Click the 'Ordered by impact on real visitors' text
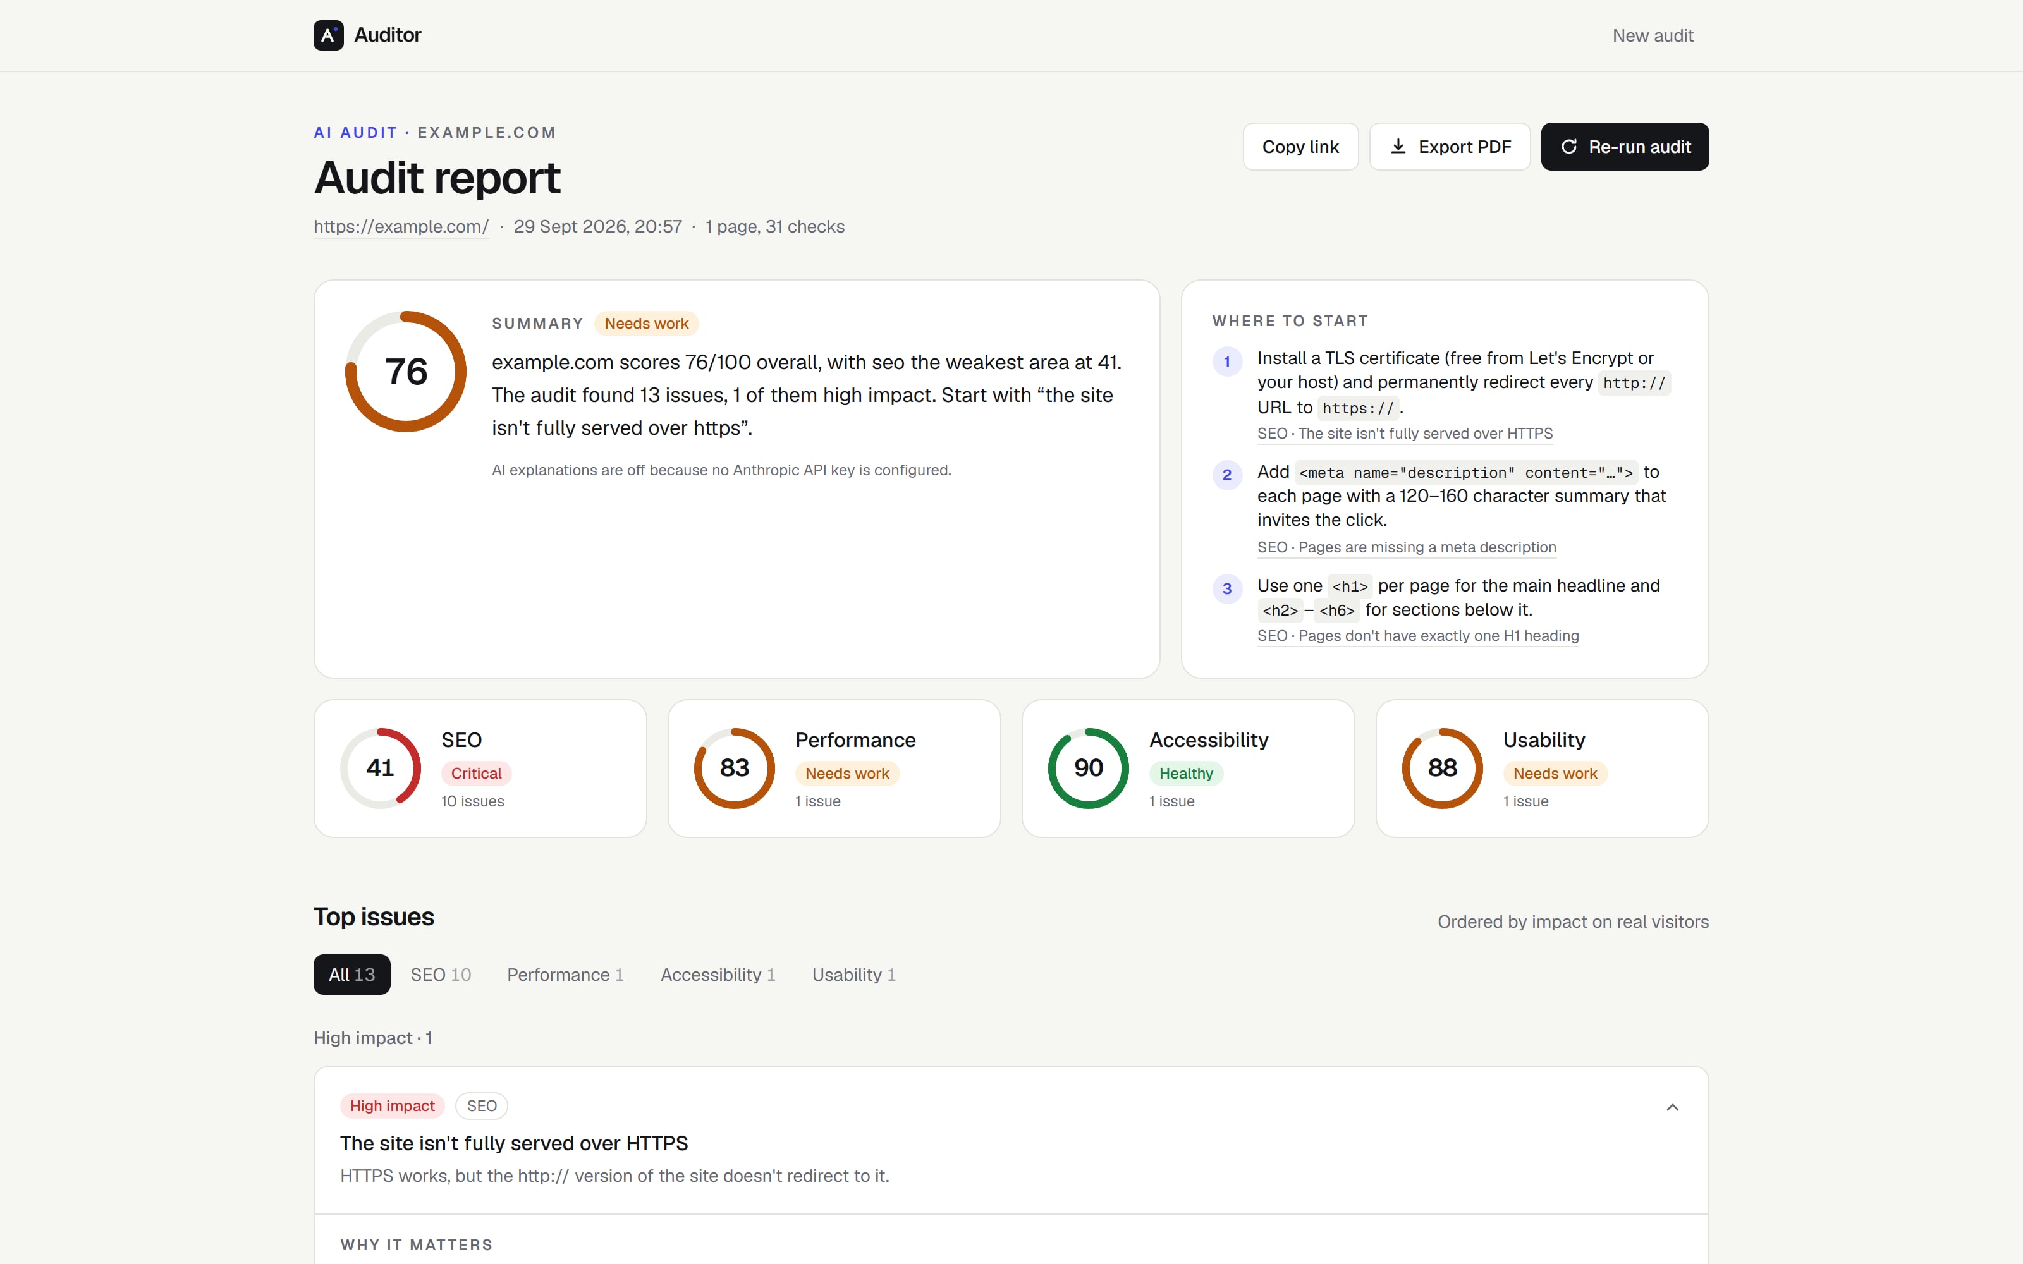 (x=1572, y=922)
